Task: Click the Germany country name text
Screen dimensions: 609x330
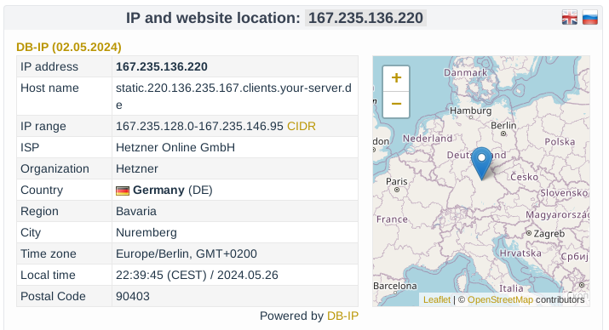Action: [158, 190]
